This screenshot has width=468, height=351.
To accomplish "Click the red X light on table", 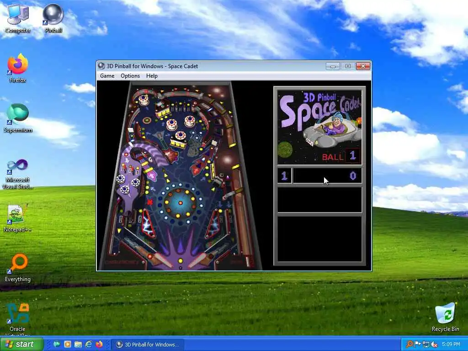I will coord(149,202).
